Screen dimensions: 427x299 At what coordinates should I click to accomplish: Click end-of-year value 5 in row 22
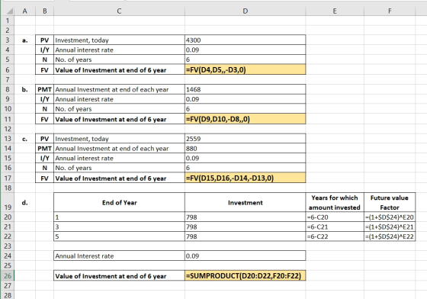pyautogui.click(x=119, y=236)
